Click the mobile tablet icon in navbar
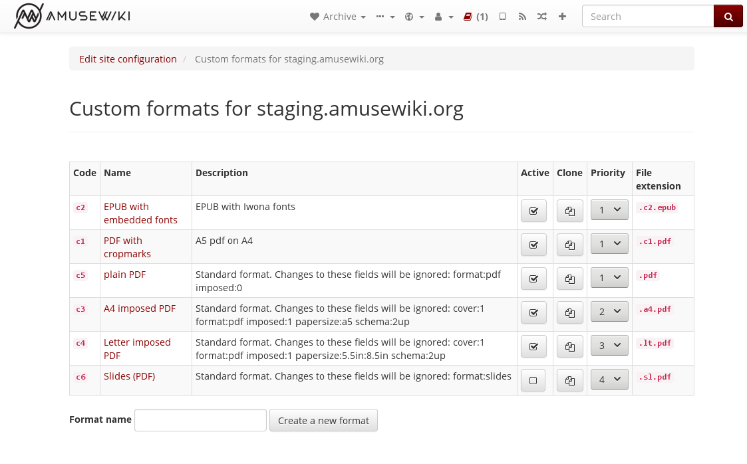 point(502,17)
